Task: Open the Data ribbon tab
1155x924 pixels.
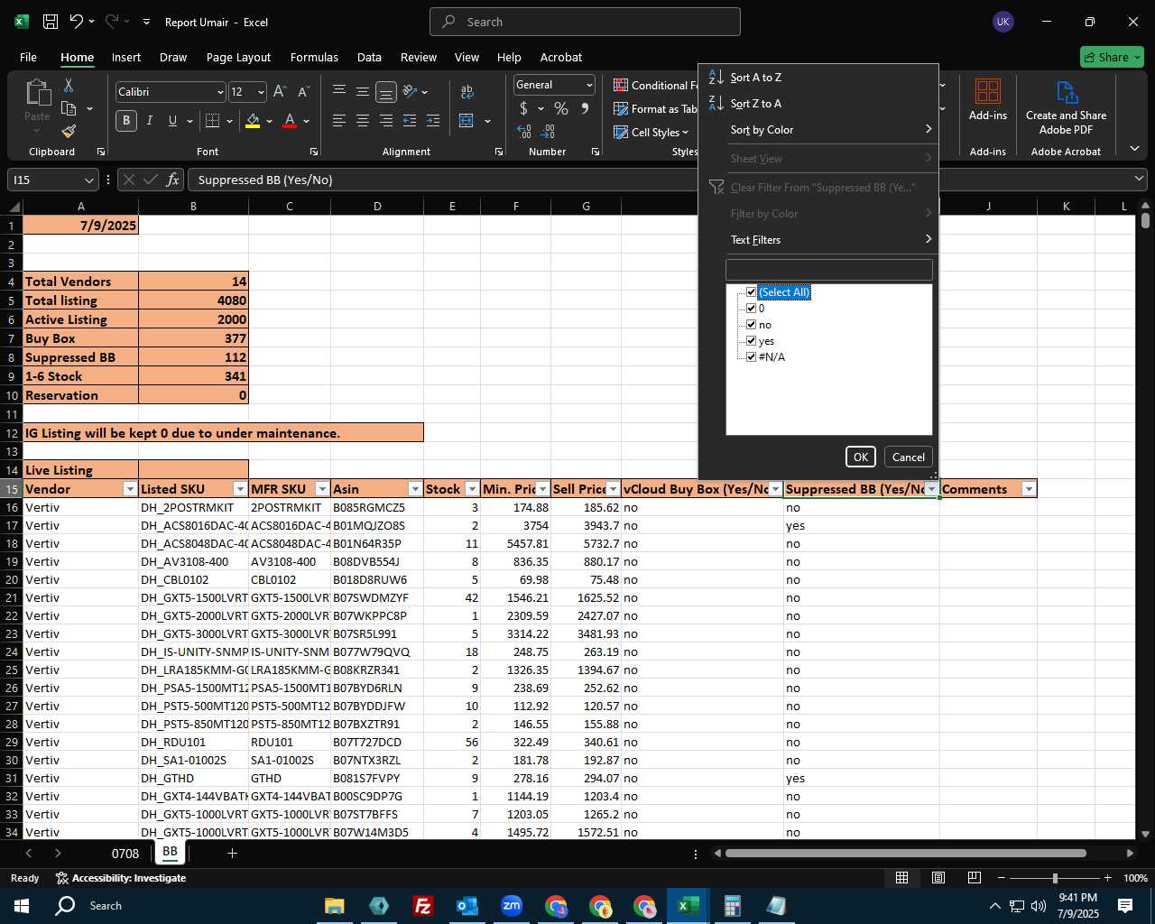Action: 369,57
